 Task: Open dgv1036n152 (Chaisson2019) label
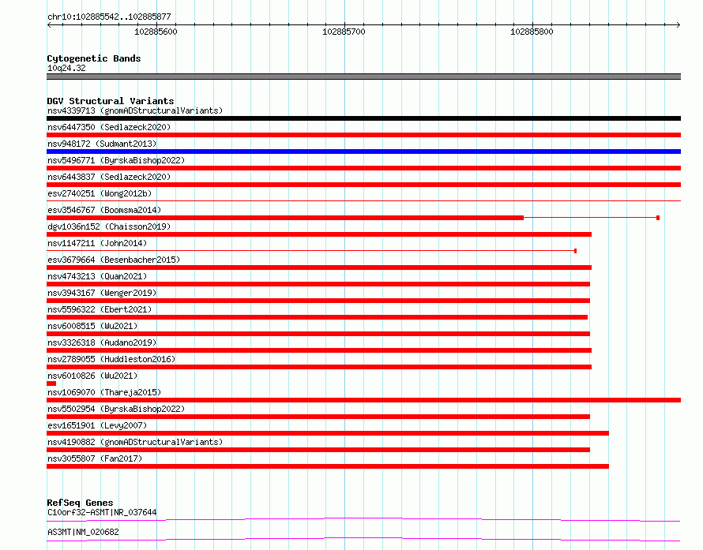pos(109,226)
